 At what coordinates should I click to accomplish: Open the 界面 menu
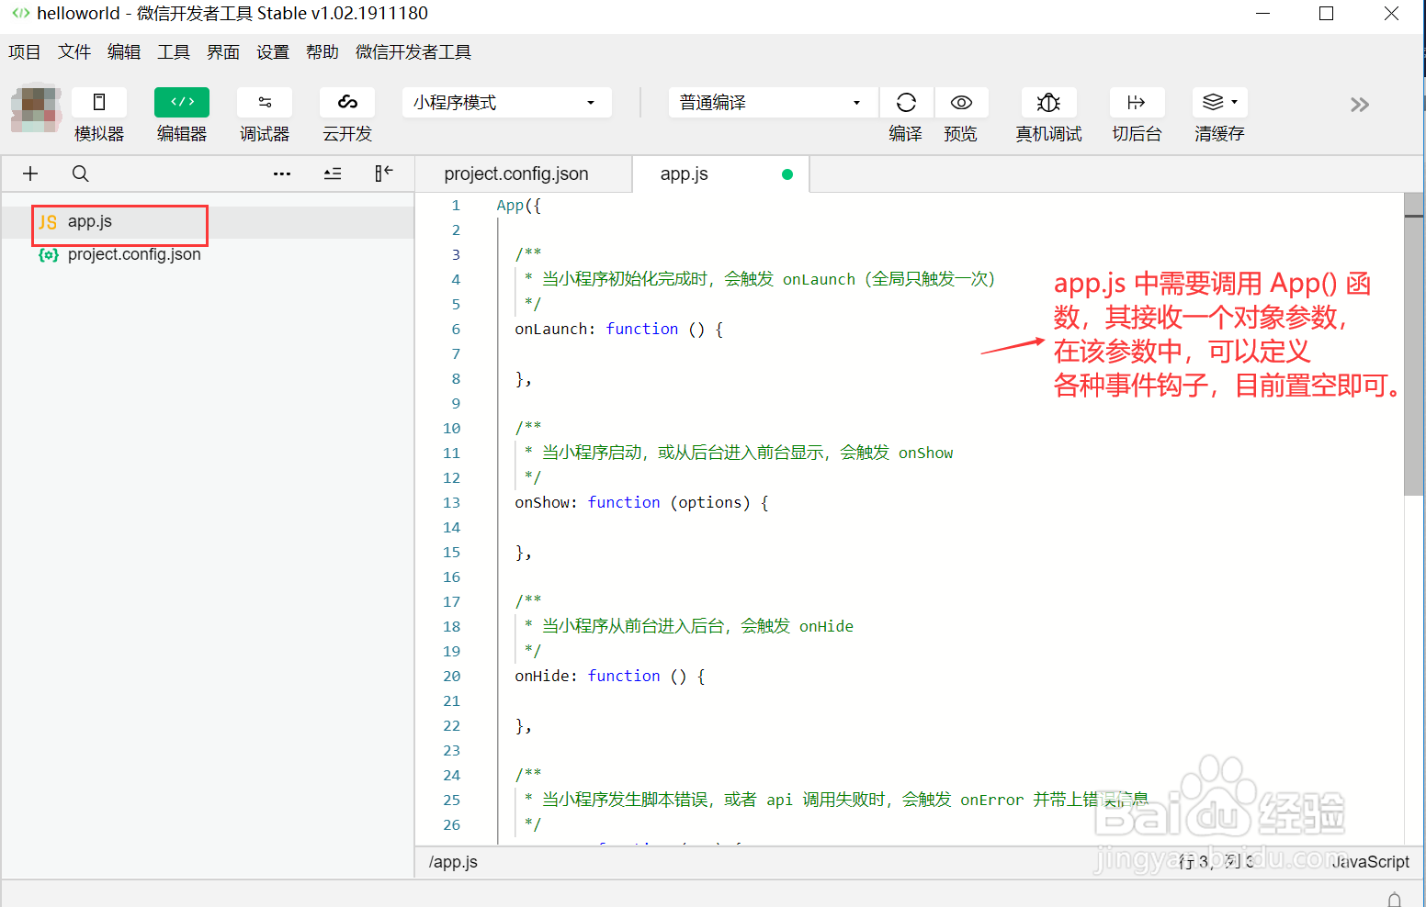point(223,52)
